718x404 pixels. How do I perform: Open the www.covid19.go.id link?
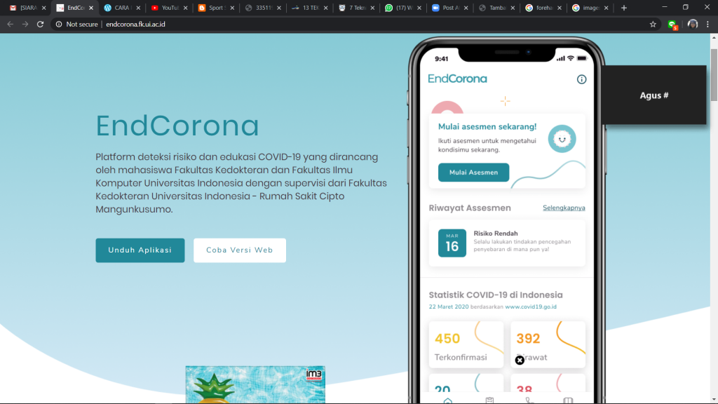(531, 307)
